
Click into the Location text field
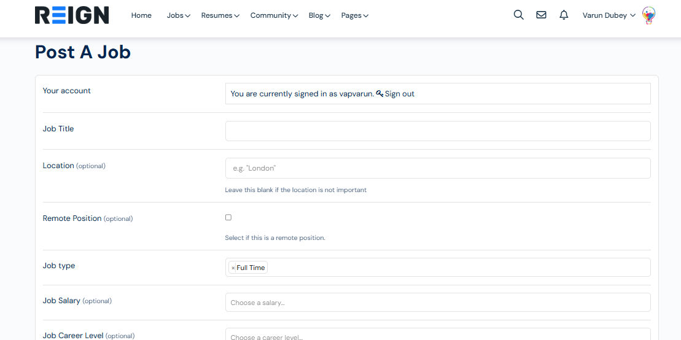[437, 168]
